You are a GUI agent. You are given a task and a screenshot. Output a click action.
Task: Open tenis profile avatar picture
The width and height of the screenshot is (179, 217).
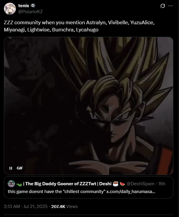[x=10, y=9]
